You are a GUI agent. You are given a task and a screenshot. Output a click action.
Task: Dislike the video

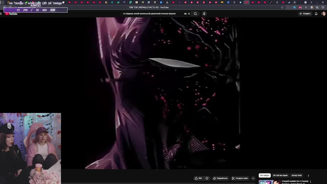[207, 178]
